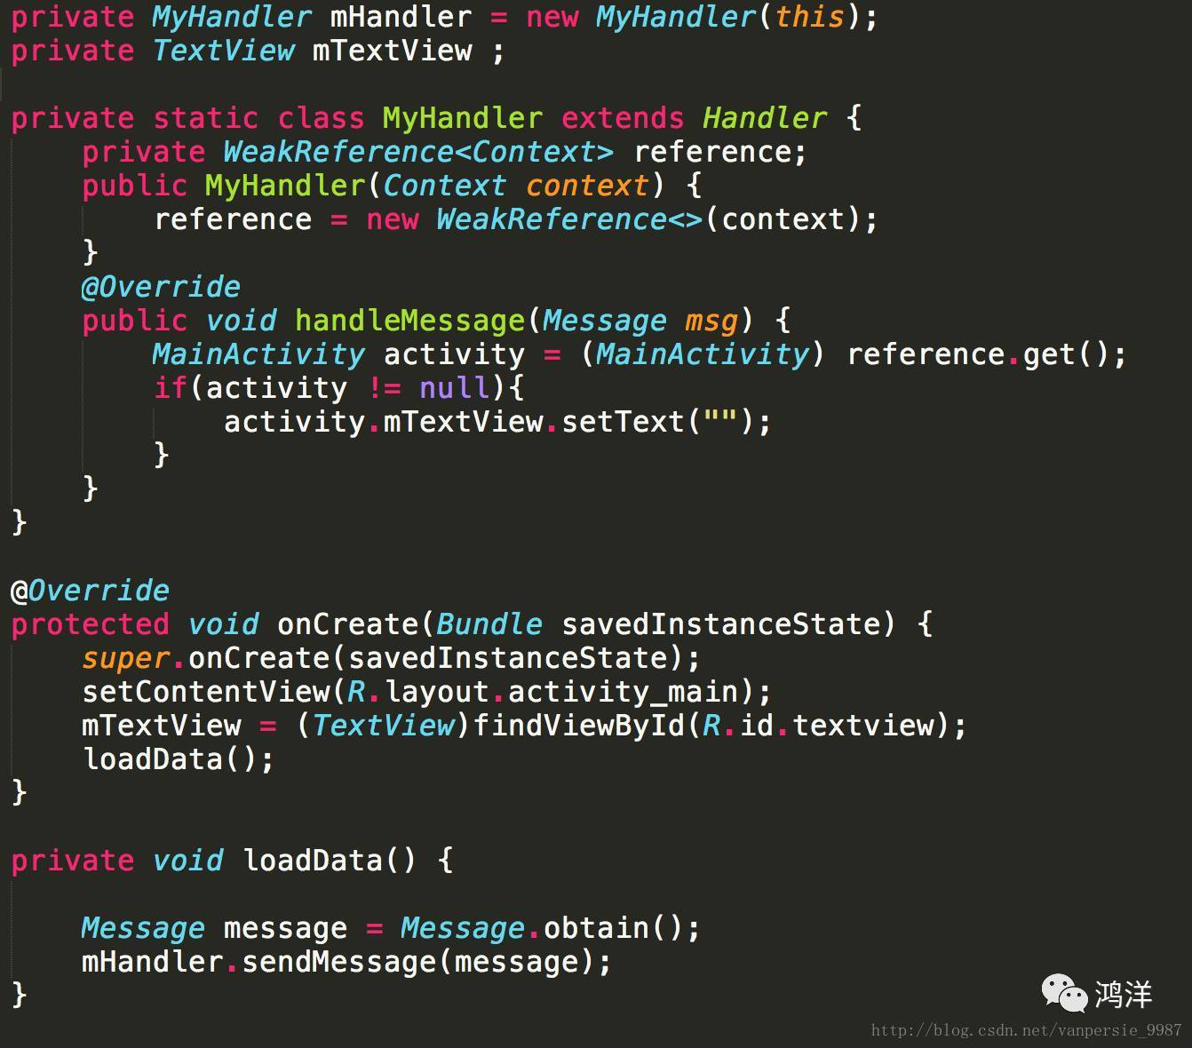Screen dimensions: 1192x1048
Task: Click "obtain()" in Message.obtain()
Action: [x=614, y=928]
